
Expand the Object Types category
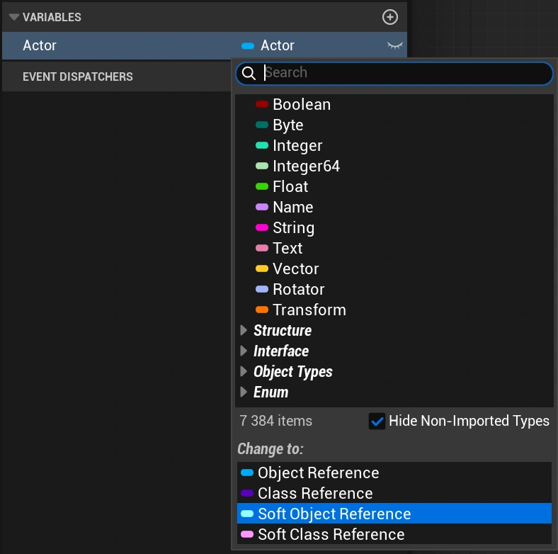pos(244,371)
